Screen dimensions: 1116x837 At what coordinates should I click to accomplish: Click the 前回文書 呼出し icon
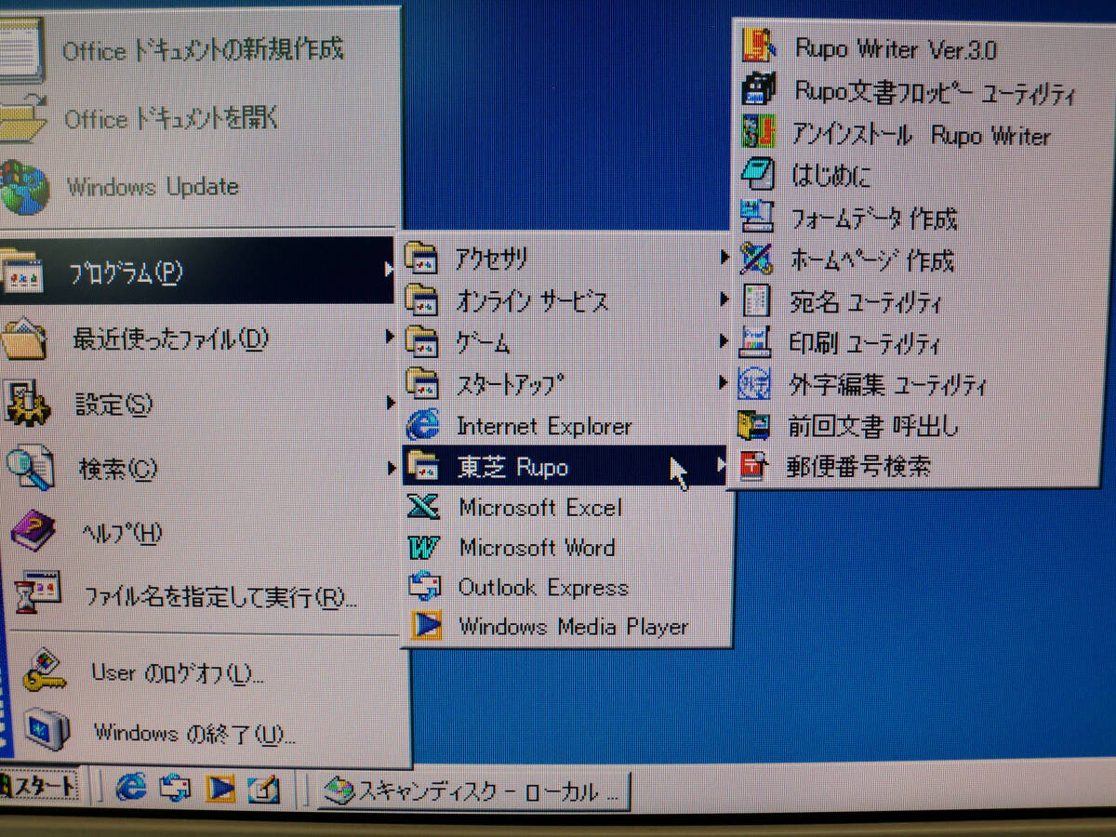point(753,425)
